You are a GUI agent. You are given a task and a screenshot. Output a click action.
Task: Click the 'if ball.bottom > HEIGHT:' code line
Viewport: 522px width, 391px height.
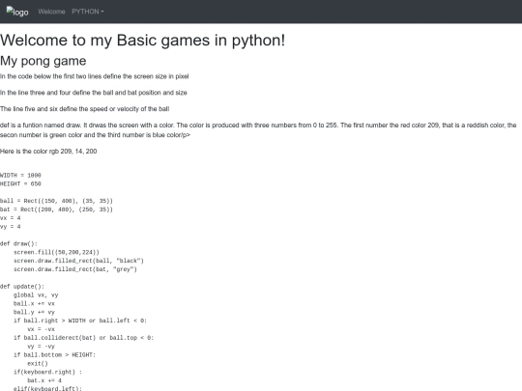click(x=54, y=355)
